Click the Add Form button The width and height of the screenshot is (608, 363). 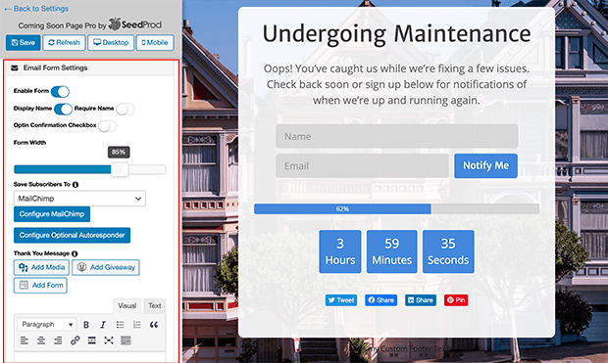pos(40,286)
